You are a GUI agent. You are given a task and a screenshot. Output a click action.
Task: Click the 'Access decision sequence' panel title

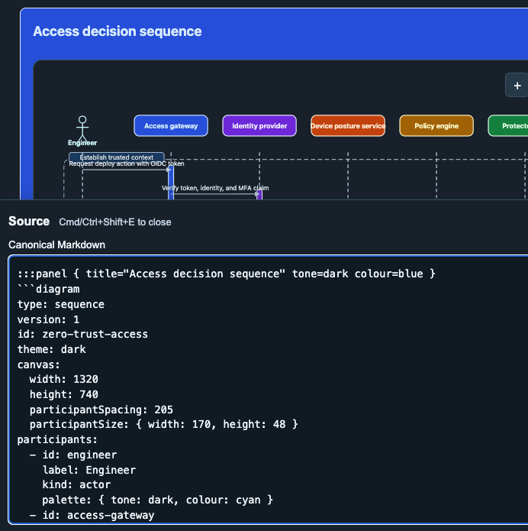pos(118,31)
